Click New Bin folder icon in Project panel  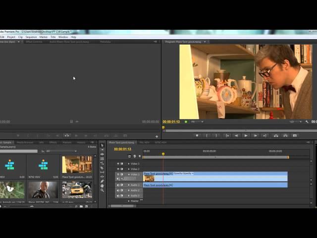81,206
